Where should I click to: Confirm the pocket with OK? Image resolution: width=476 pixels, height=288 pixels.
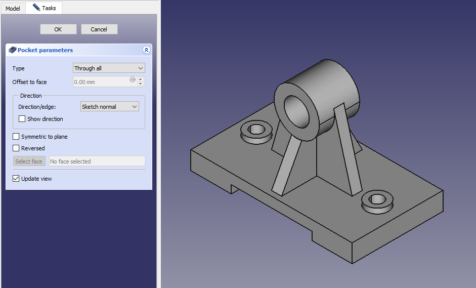[x=58, y=29]
